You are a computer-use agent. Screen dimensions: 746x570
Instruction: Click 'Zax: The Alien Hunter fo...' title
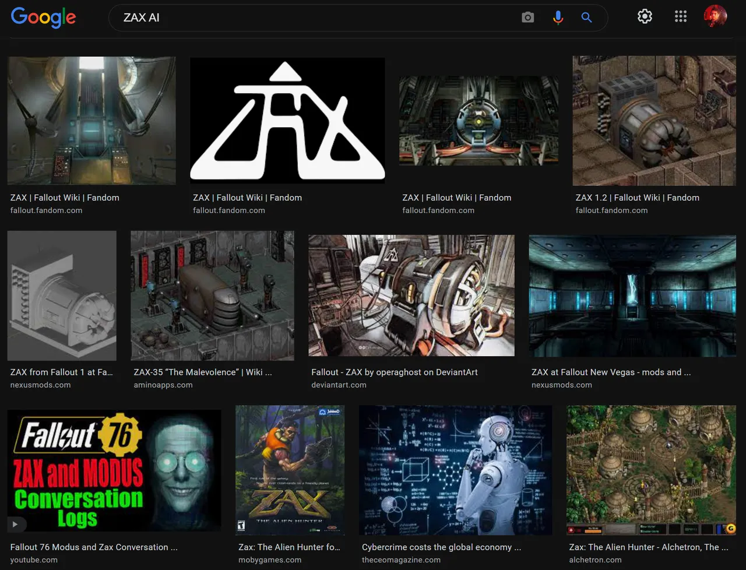(x=289, y=547)
